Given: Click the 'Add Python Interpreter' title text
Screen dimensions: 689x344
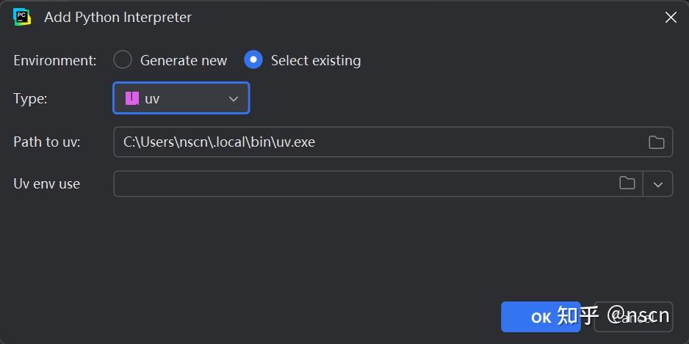Looking at the screenshot, I should [x=118, y=18].
